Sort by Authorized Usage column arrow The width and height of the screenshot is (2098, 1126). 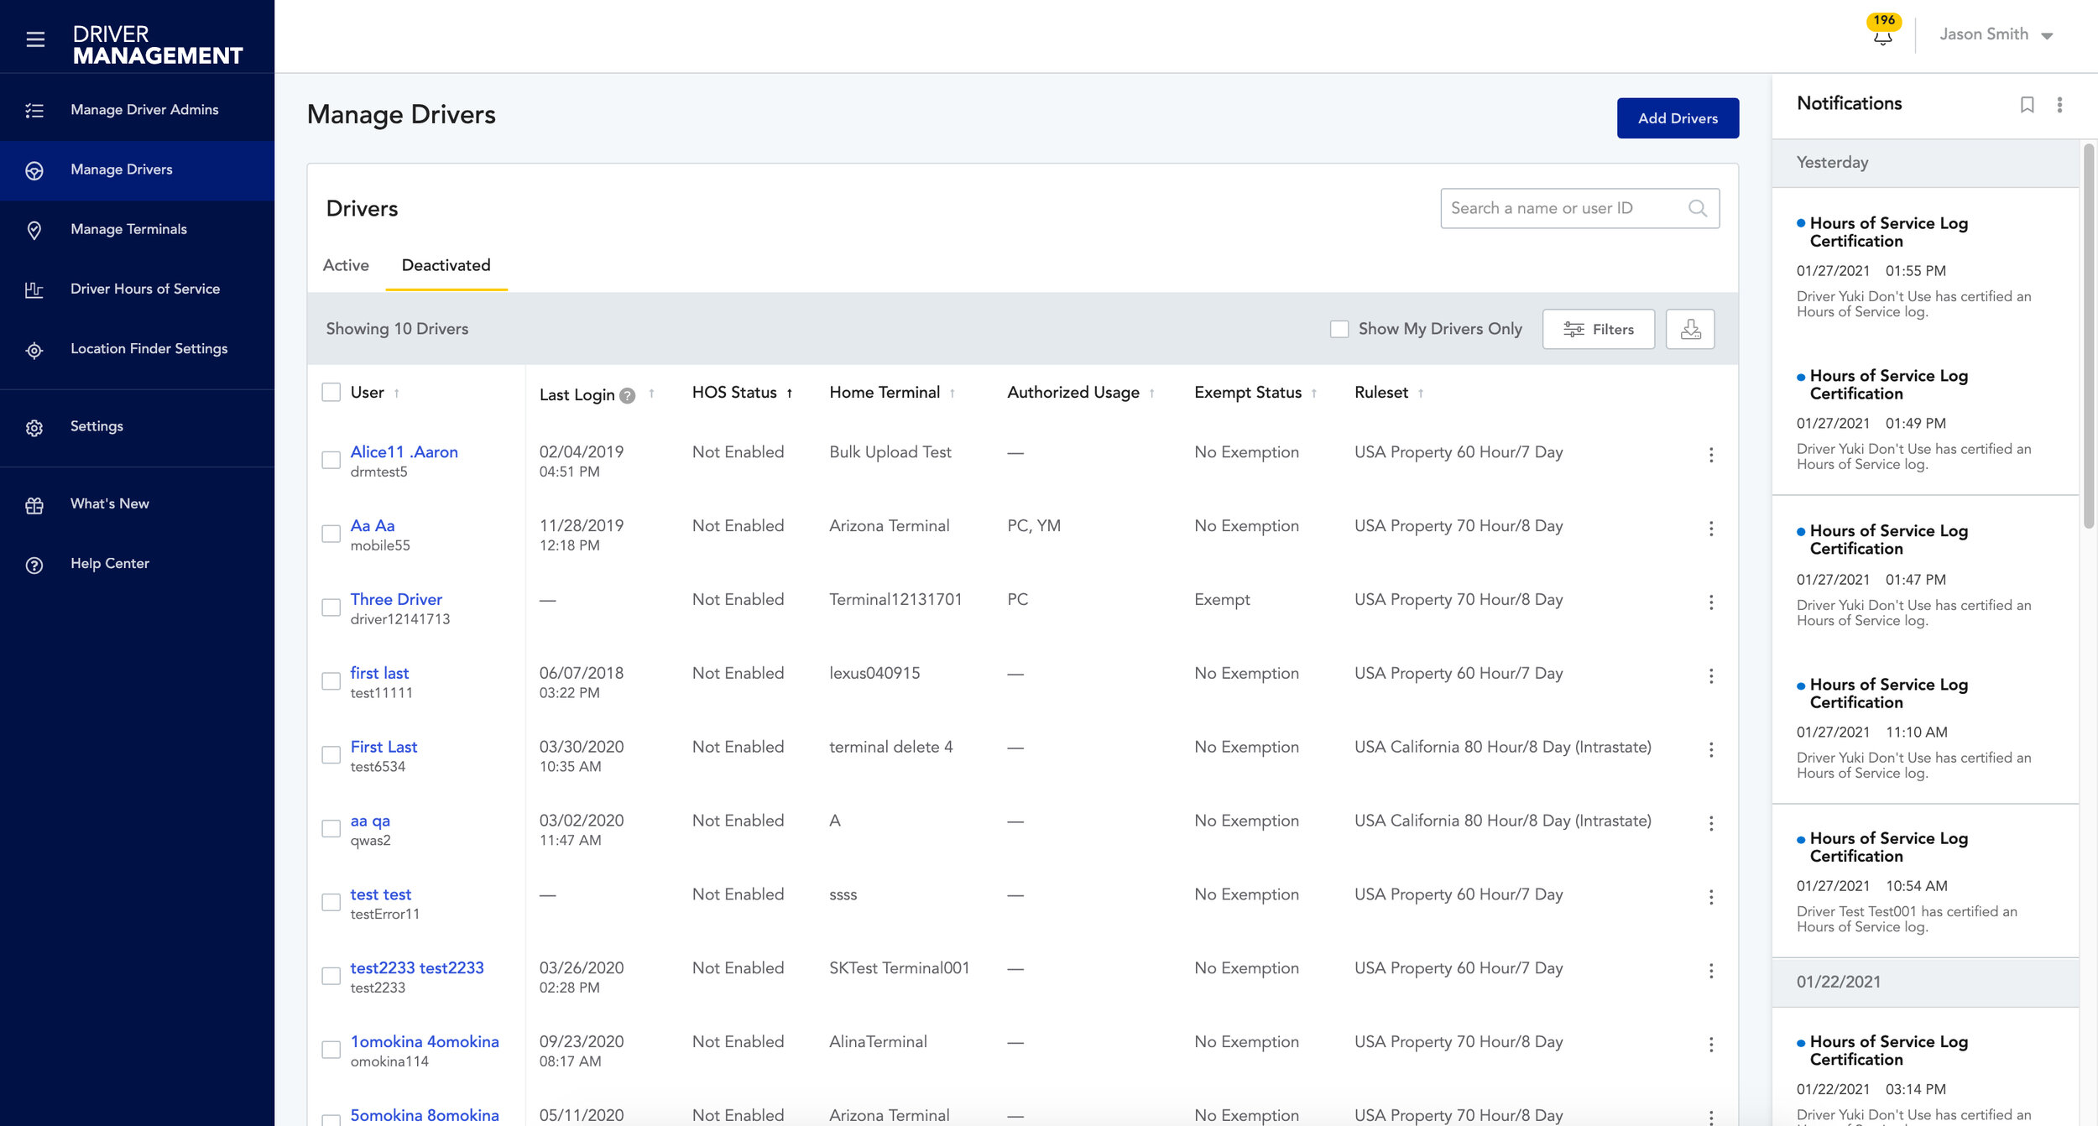coord(1151,393)
